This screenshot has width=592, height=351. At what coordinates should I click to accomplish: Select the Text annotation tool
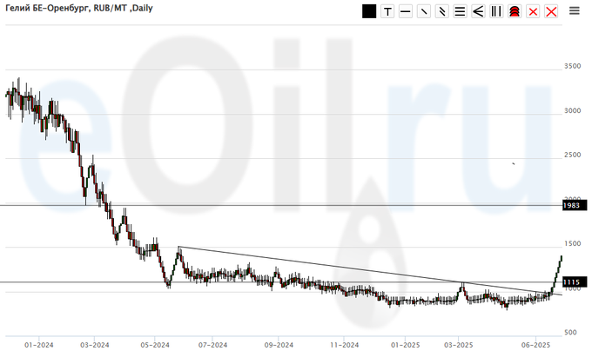tap(387, 11)
